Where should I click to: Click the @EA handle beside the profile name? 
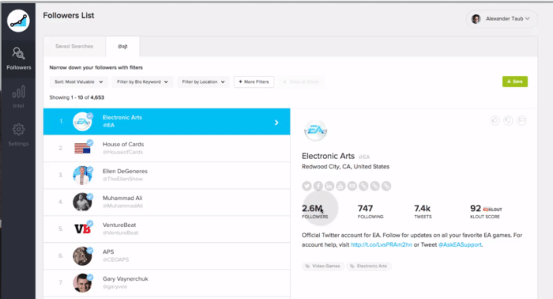coord(364,157)
